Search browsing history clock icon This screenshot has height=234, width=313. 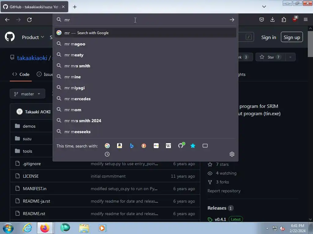(107, 154)
